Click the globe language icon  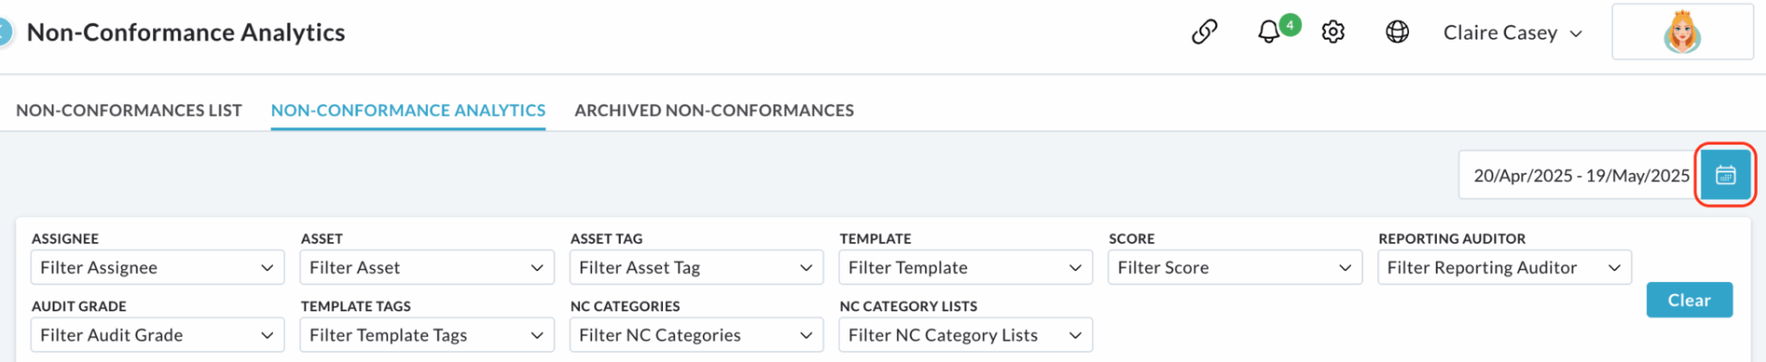coord(1397,32)
